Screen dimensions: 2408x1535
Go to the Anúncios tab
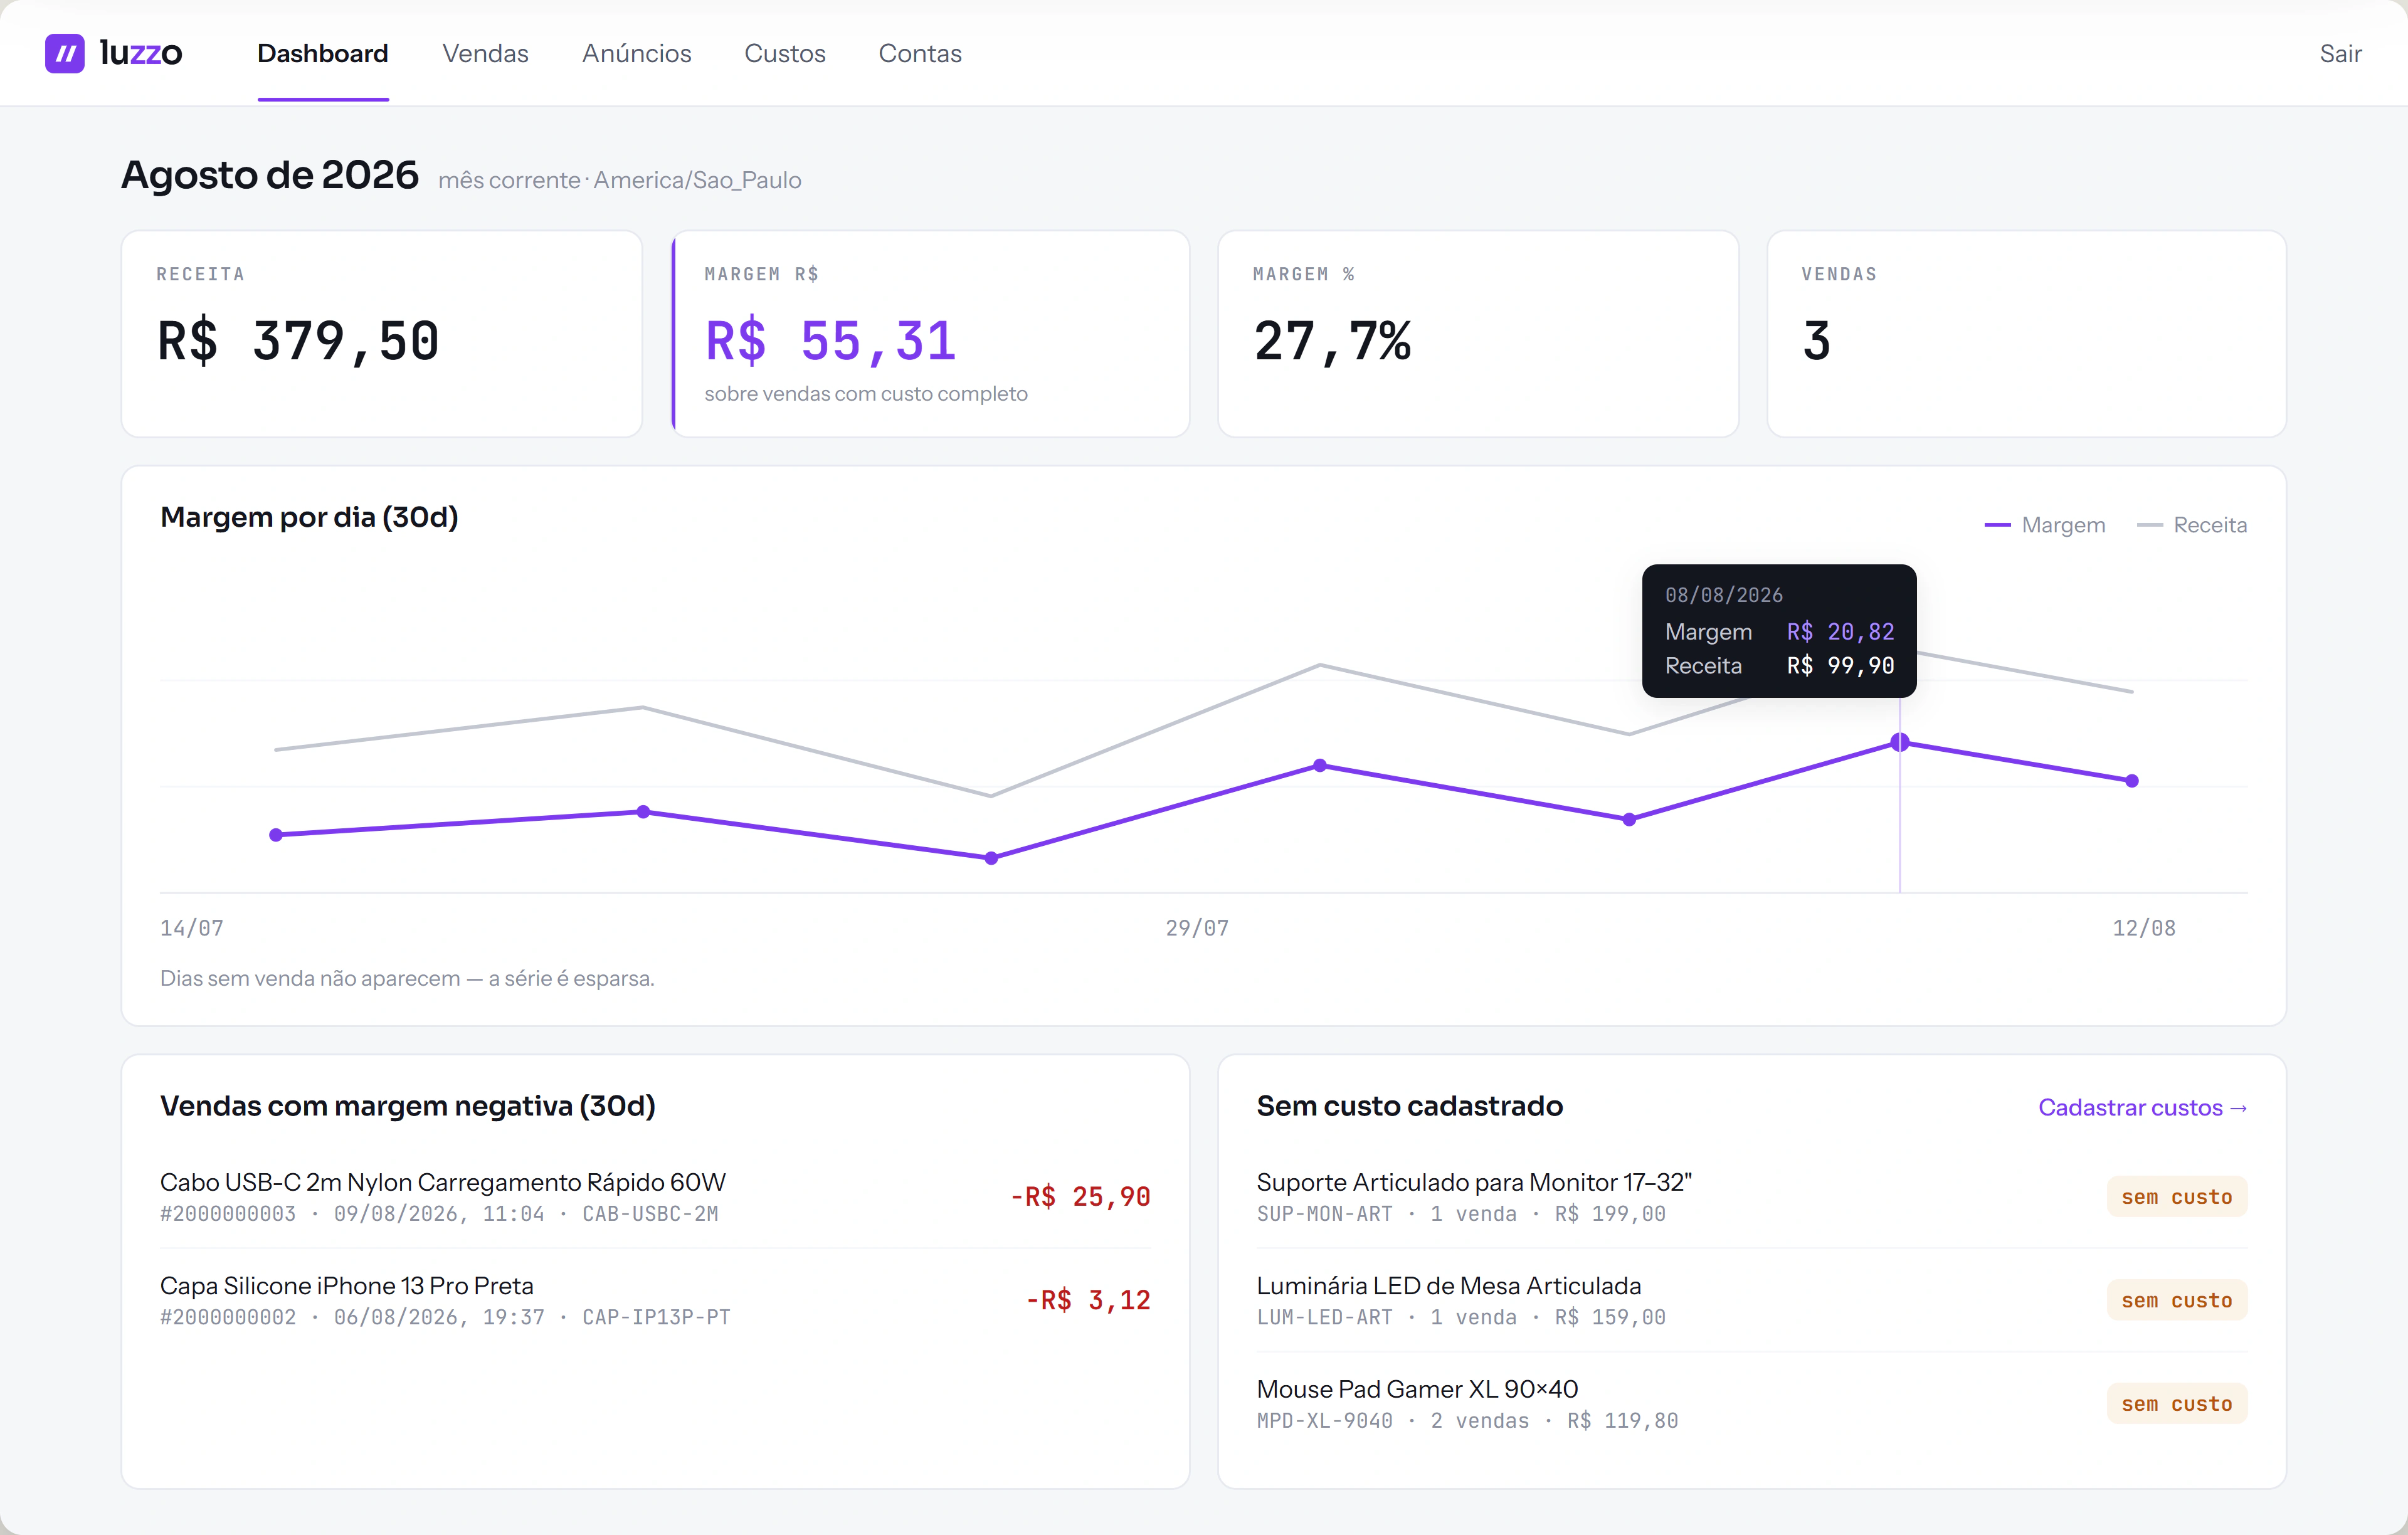pos(636,53)
